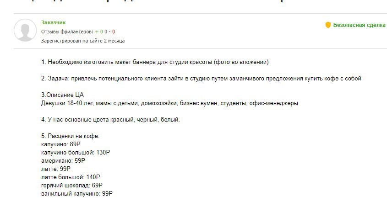The width and height of the screenshot is (387, 202).
Task: Click point 1 about the banner layout
Action: [155, 62]
